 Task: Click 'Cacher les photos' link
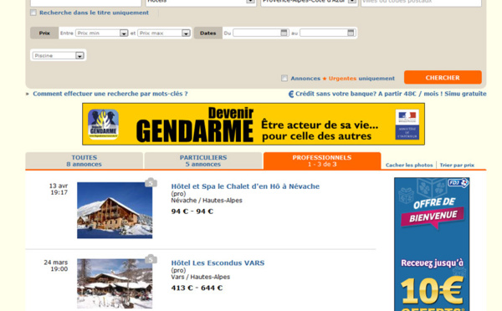[409, 165]
